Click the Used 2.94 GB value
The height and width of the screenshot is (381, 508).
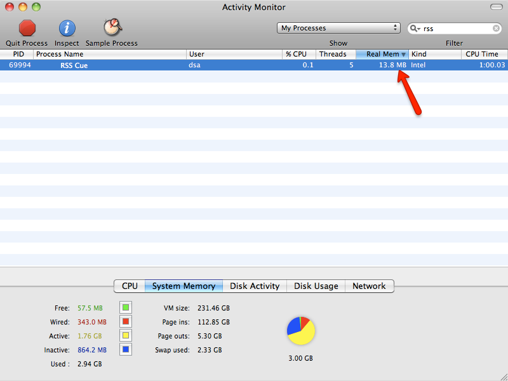coord(90,364)
